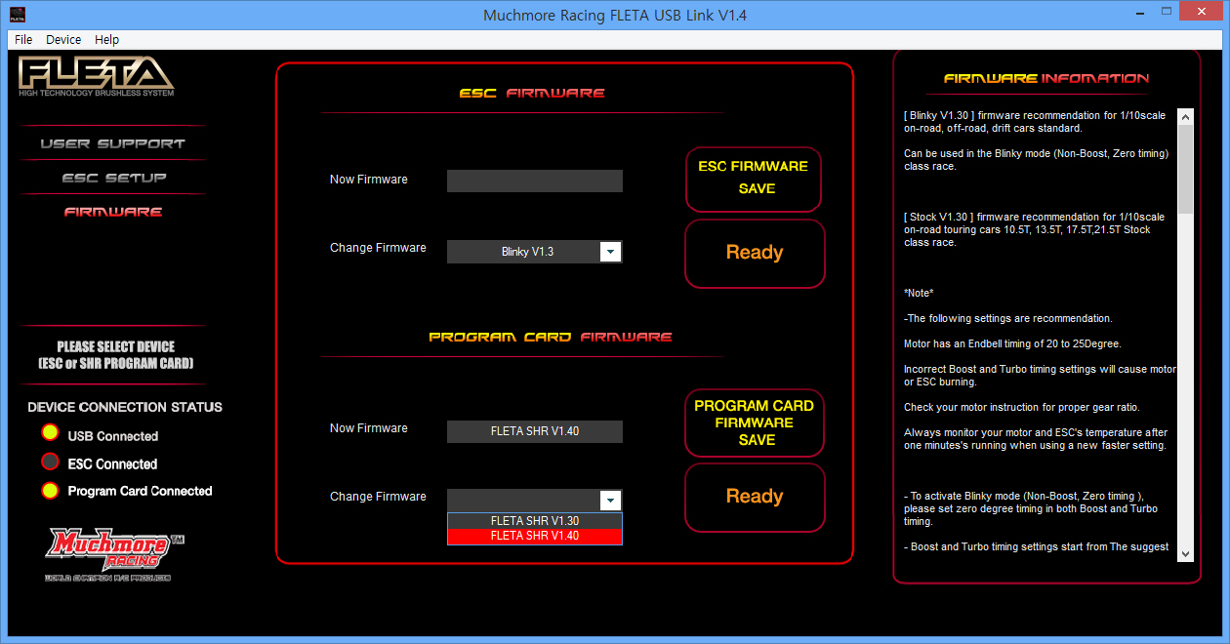This screenshot has width=1230, height=644.
Task: Click "Can be used in the Blinky mode" text
Action: 1036,160
